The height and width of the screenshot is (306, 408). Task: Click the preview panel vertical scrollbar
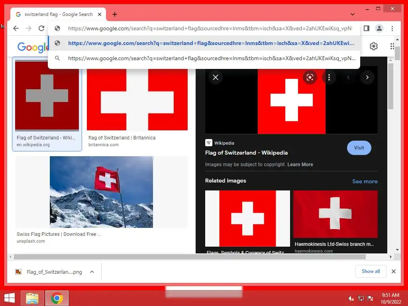pyautogui.click(x=390, y=86)
